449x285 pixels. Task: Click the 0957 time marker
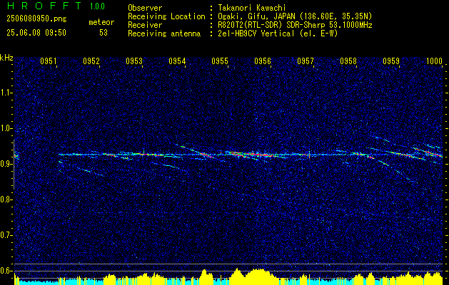point(306,61)
